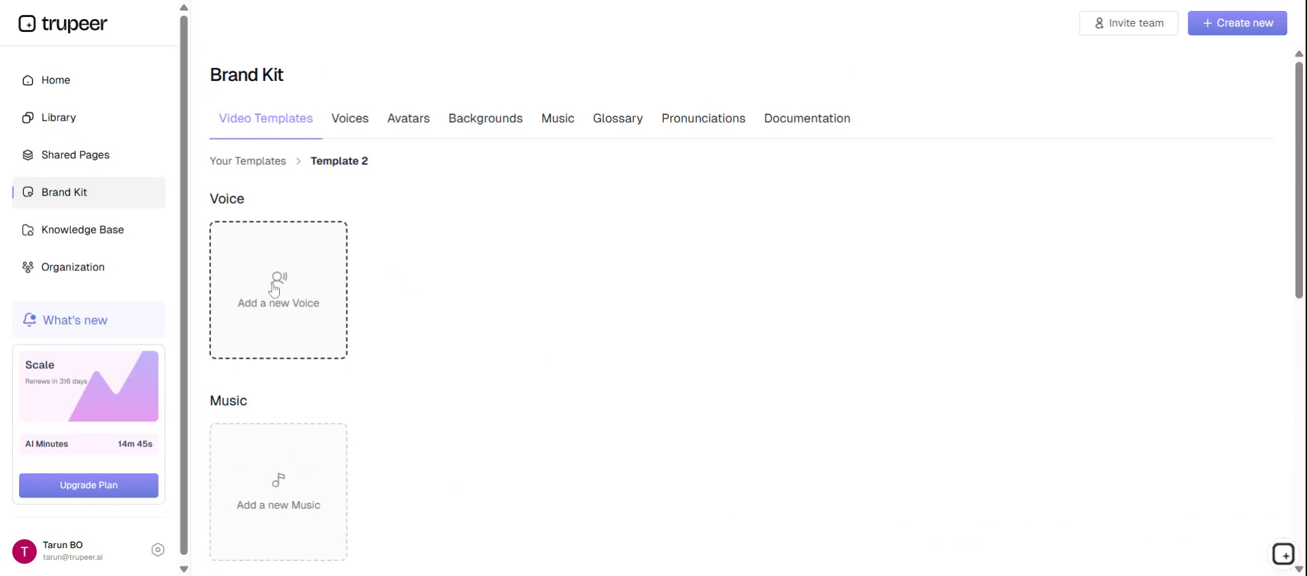The image size is (1307, 576).
Task: Click AI Minutes 14m 45s value
Action: 135,444
